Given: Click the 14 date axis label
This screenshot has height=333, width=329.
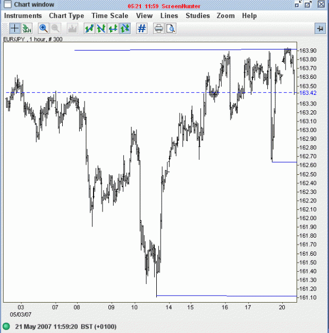Looking at the screenshot, I should [x=168, y=307].
